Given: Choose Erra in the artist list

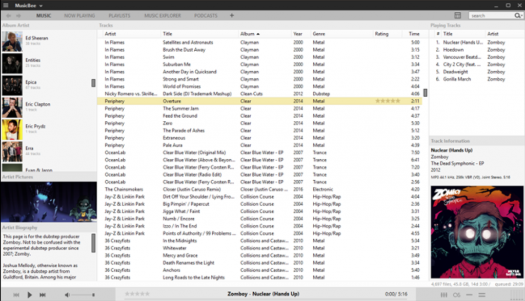Looking at the screenshot, I should (29, 148).
